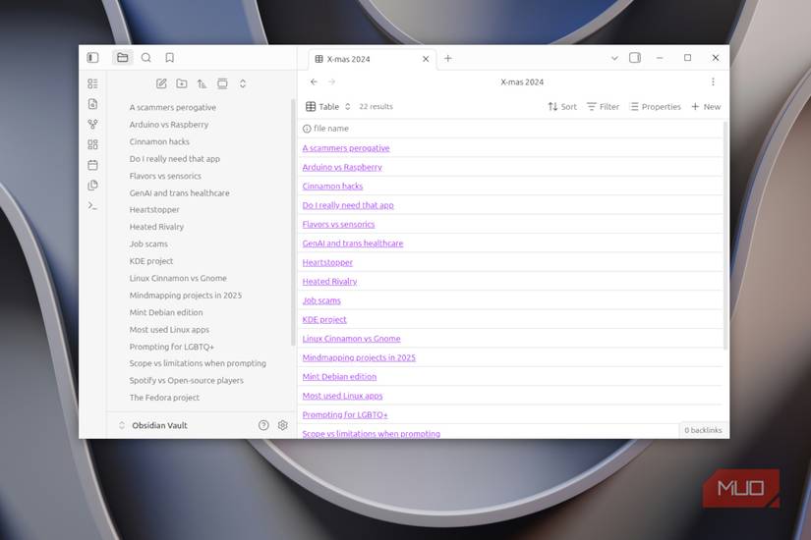The width and height of the screenshot is (811, 540).
Task: Switch to the X-mas 2024 tab
Action: [372, 59]
